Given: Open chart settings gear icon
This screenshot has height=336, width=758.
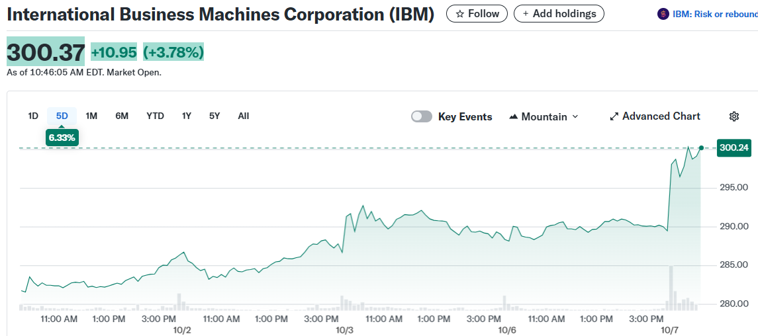Looking at the screenshot, I should coord(734,116).
